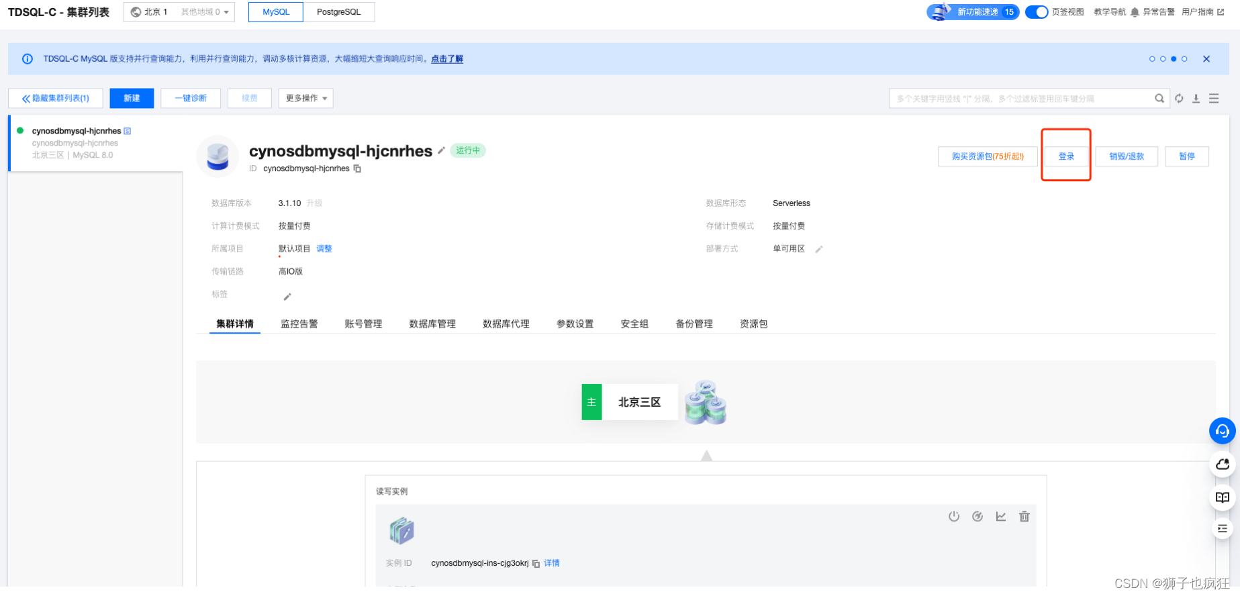Delete the read-write instance

click(1024, 516)
